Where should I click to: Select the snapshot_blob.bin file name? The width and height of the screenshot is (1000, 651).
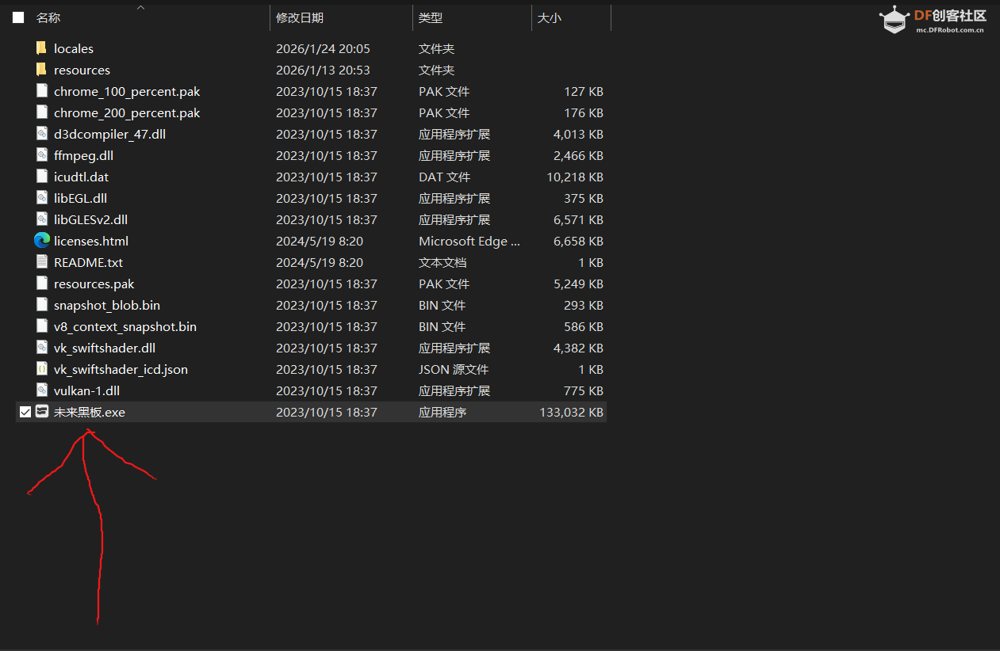[x=107, y=305]
